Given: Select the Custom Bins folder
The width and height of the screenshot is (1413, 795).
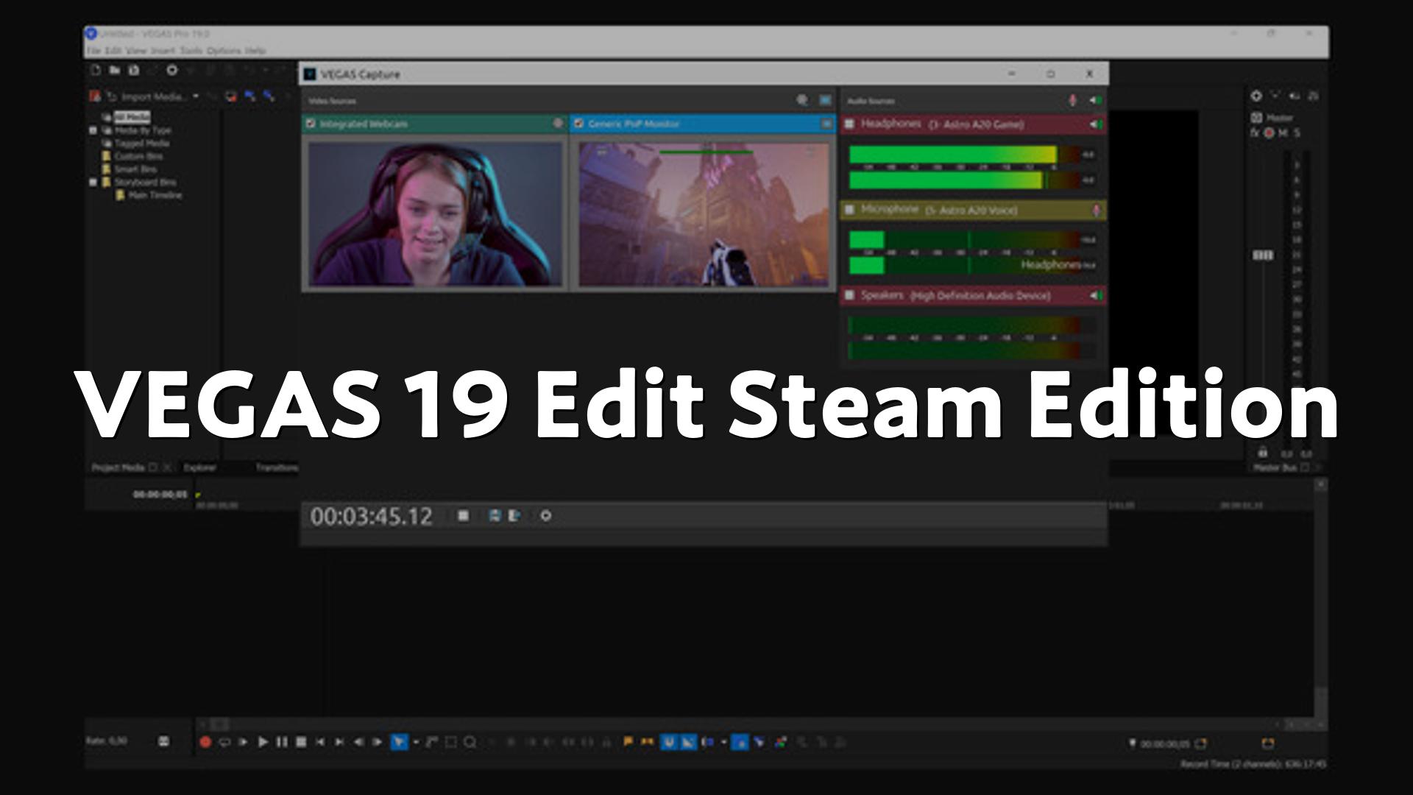Looking at the screenshot, I should 138,156.
